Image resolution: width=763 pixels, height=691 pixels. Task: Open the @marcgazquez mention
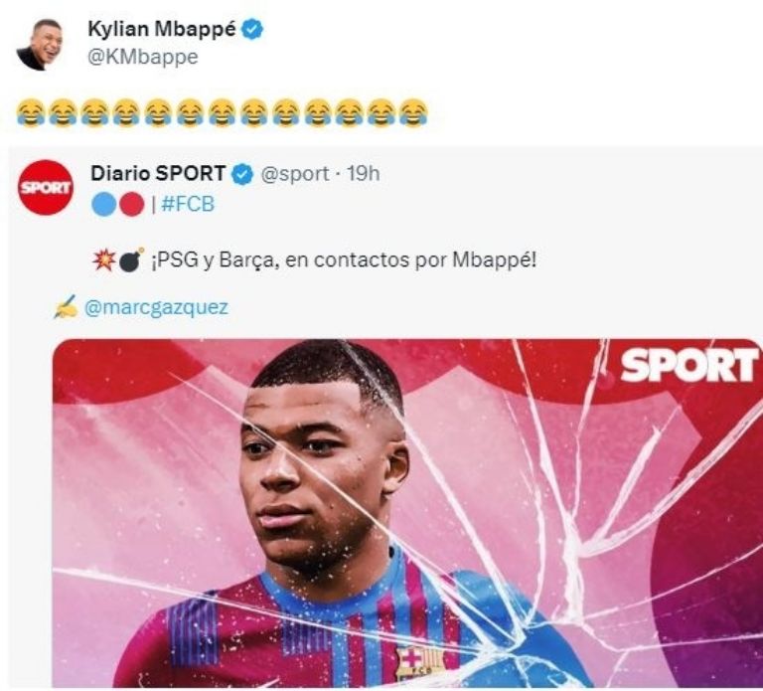point(156,307)
